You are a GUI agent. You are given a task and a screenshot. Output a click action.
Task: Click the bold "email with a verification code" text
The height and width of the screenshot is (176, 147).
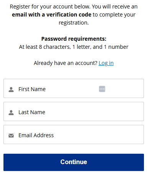click(51, 15)
